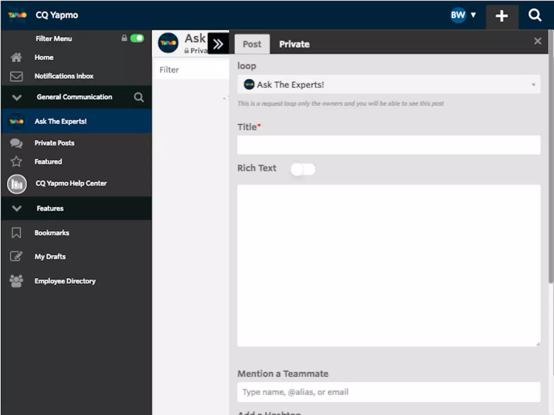554x415 pixels.
Task: Open the loop dropdown showing Ask The Experts!
Action: pyautogui.click(x=389, y=85)
